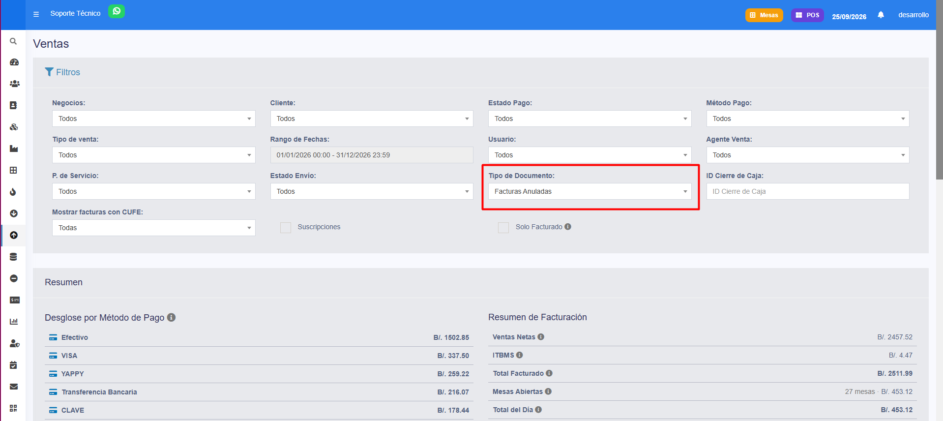Open the QR code icon in the sidebar
The image size is (943, 421).
coord(13,408)
